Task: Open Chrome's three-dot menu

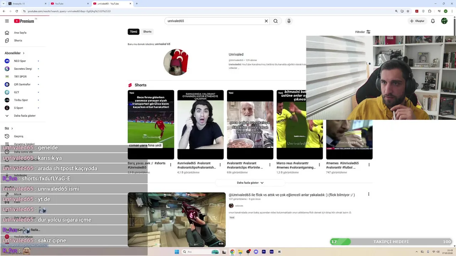Action: pos(452,11)
